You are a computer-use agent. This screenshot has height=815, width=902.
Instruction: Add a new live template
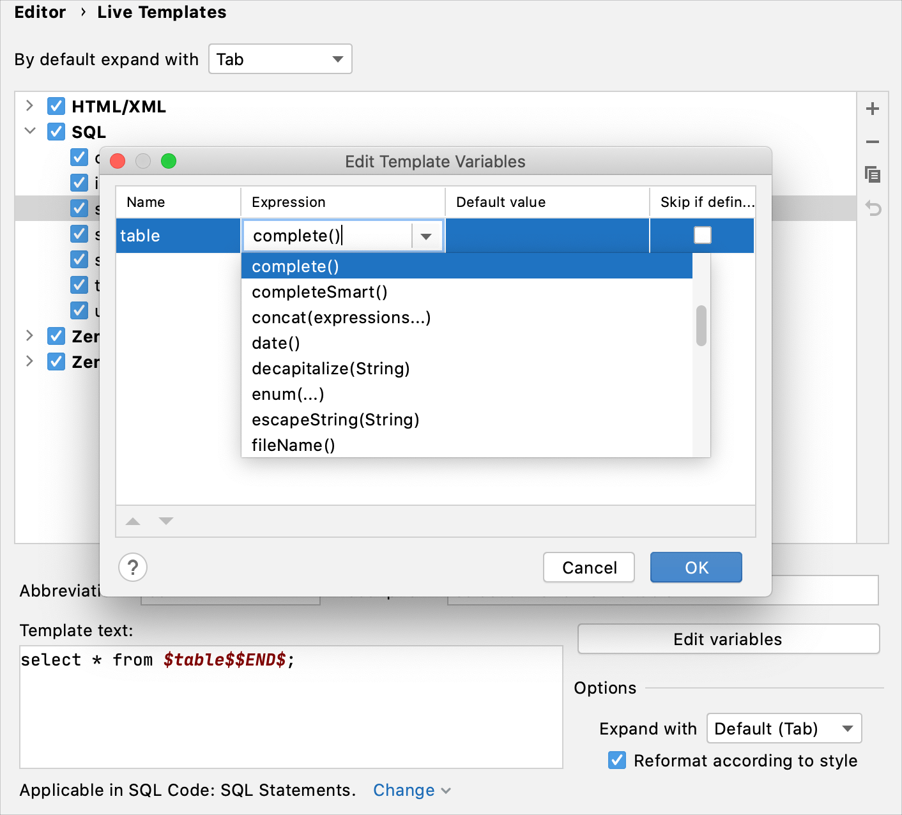point(873,108)
